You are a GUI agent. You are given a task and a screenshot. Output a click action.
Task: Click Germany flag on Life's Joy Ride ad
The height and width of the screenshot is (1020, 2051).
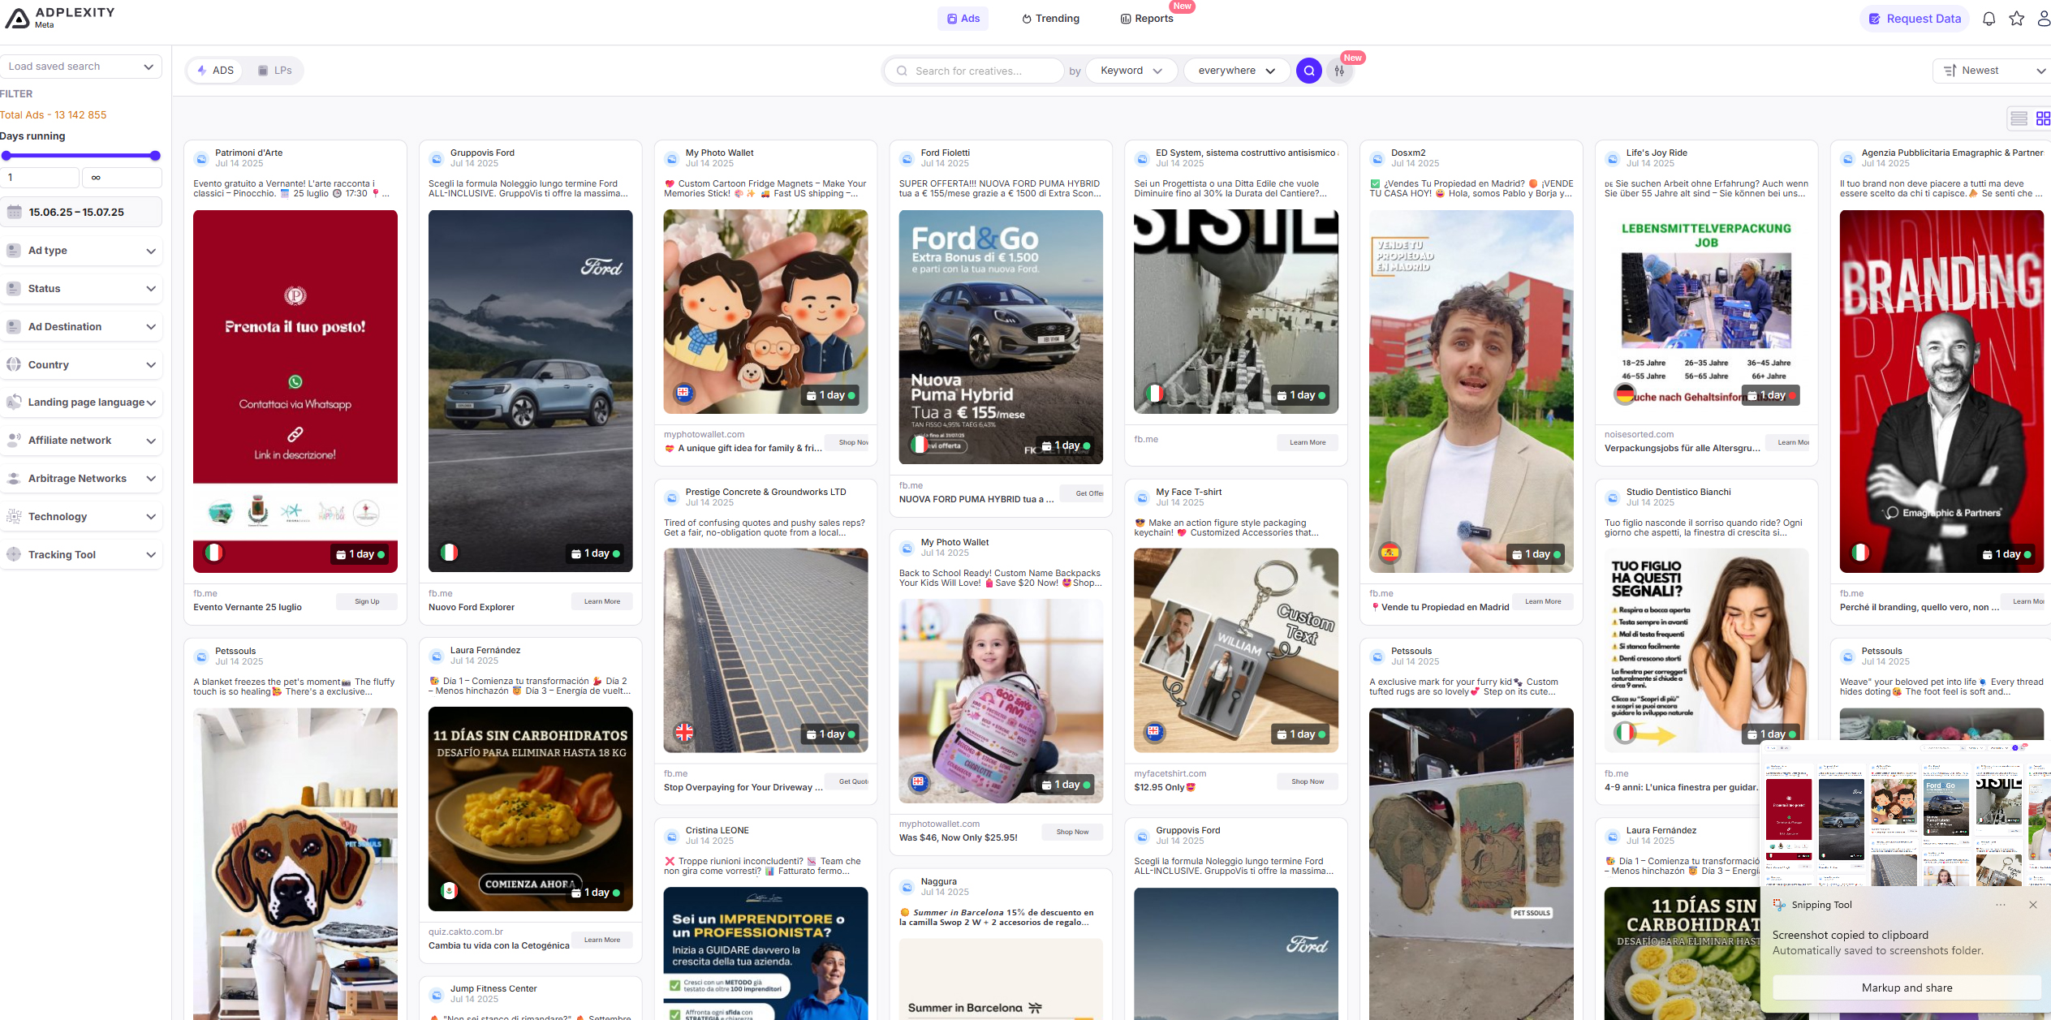(1625, 394)
